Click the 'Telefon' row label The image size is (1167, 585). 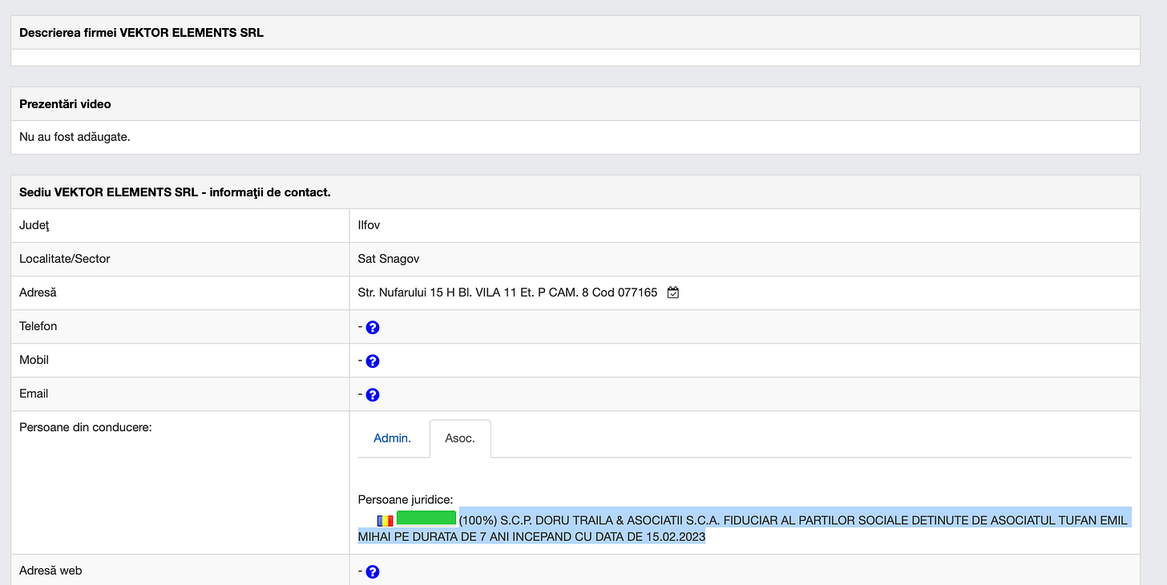tap(38, 326)
